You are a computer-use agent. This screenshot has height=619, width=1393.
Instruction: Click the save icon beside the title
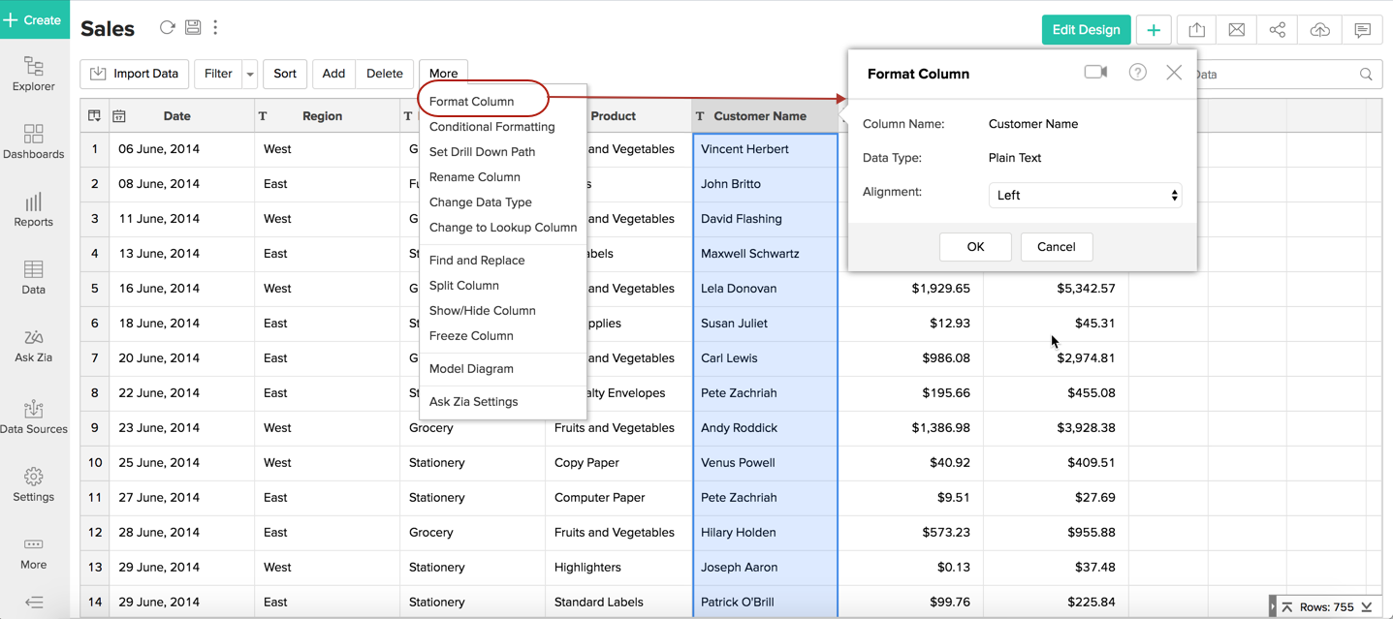193,28
